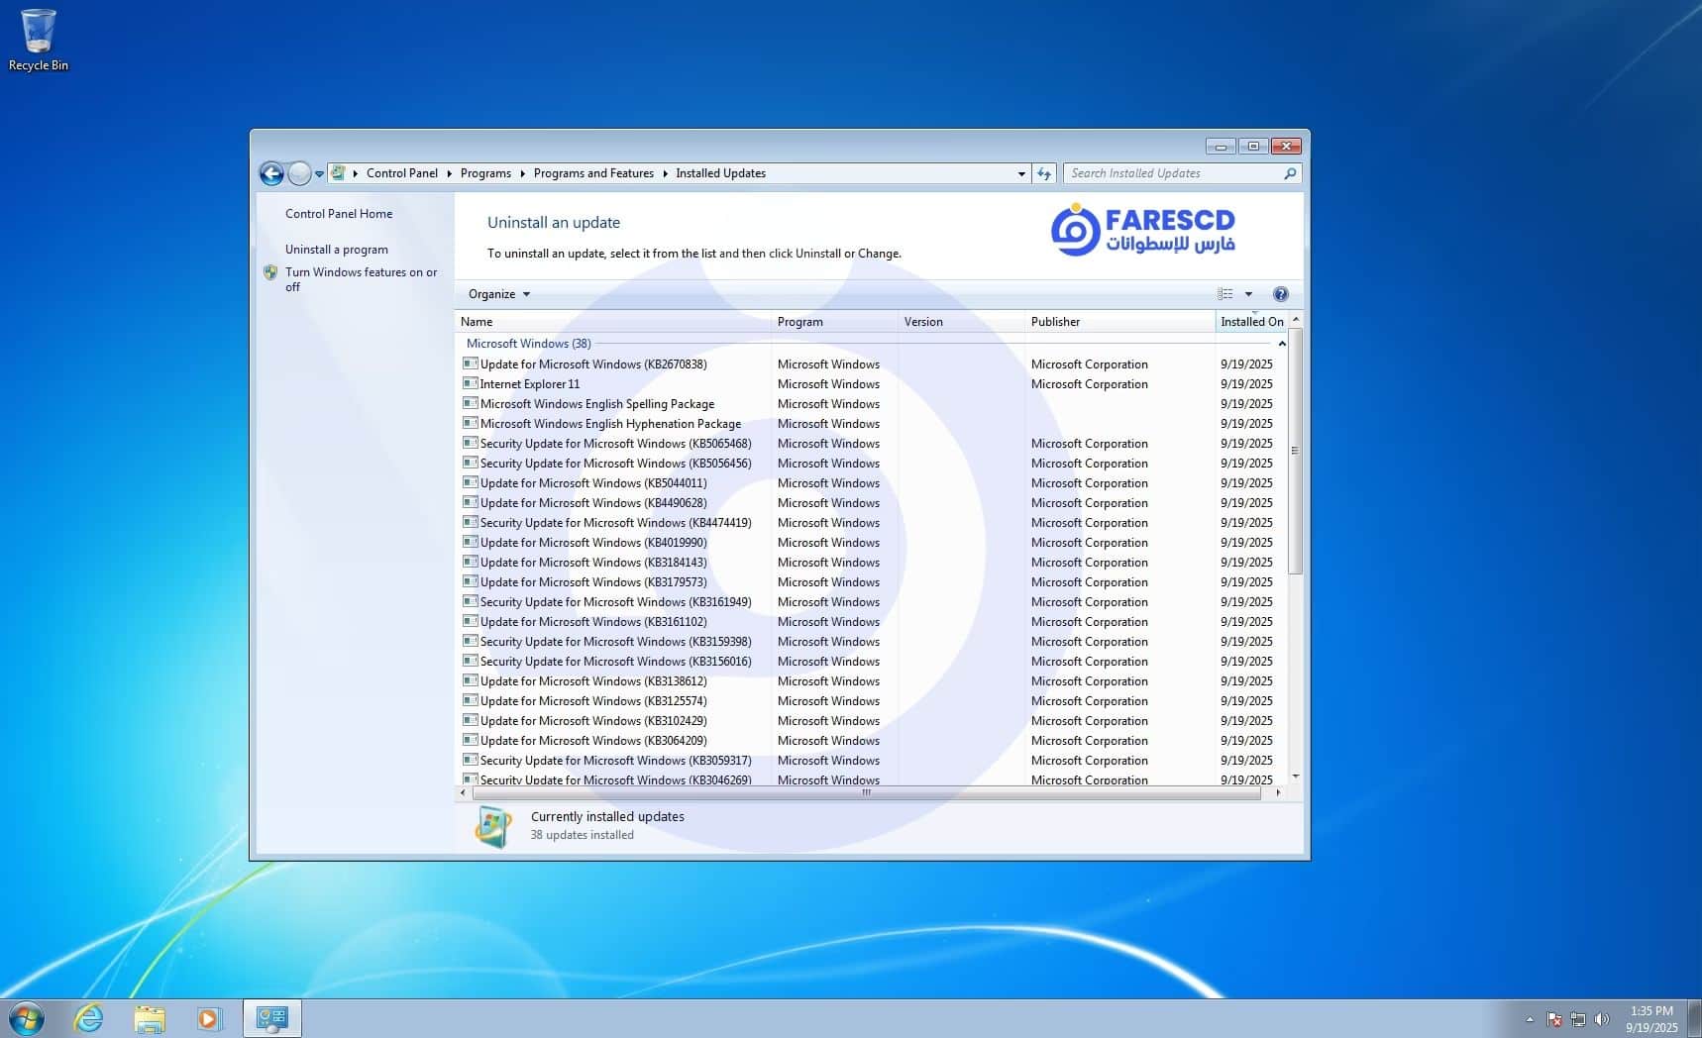Change view using the view icon button

1225,294
